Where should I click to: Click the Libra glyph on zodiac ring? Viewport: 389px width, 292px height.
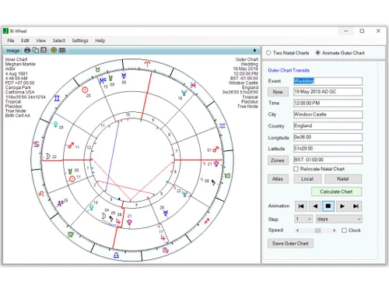click(116, 255)
